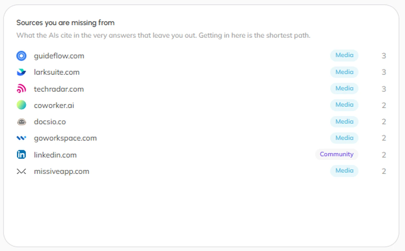Click the guideflow.com favicon icon

pos(21,56)
